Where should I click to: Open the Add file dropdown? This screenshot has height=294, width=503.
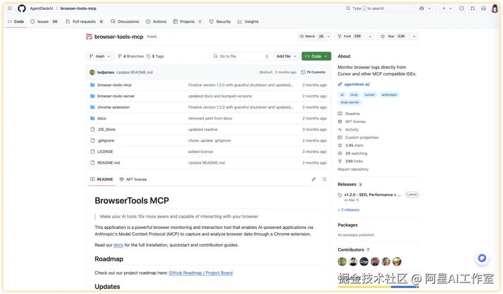(x=286, y=56)
